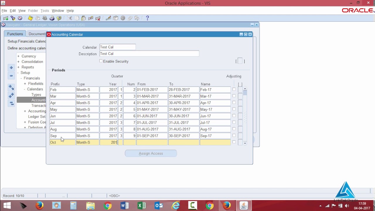This screenshot has height=211, width=375.
Task: Expand the Reports tree node
Action: pos(18,67)
